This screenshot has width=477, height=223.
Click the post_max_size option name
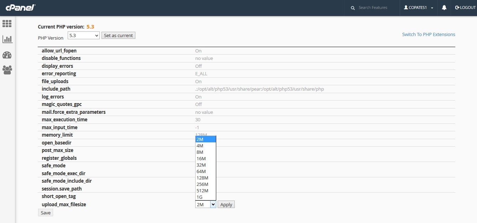click(57, 150)
